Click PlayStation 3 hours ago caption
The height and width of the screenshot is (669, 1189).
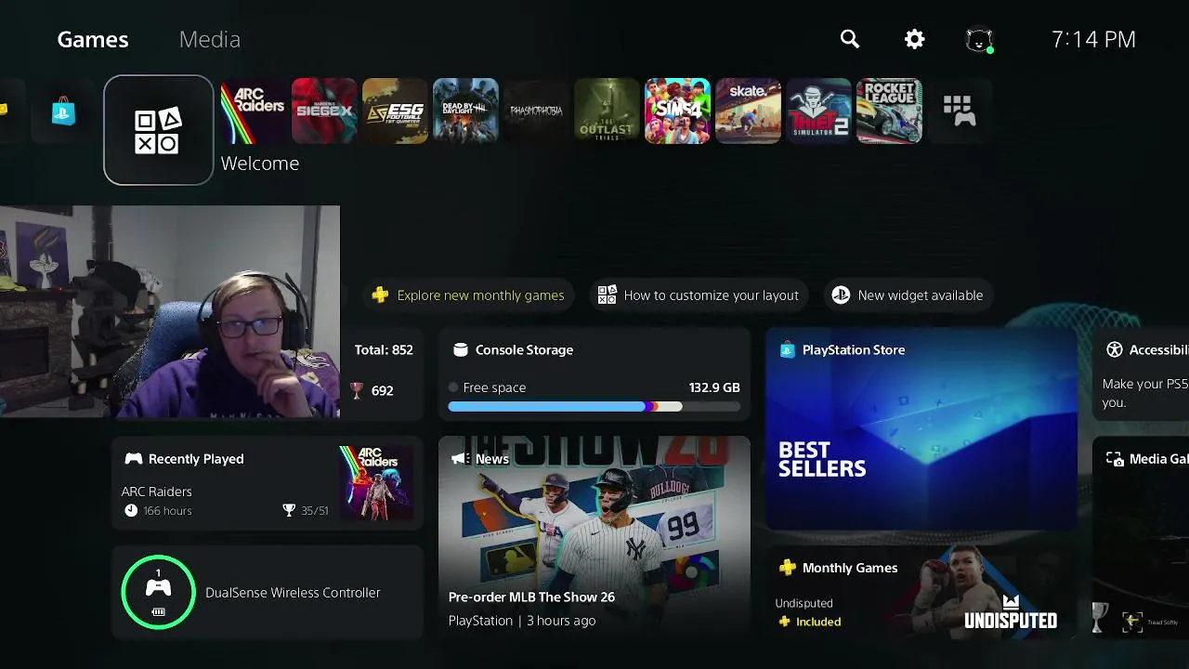522,621
